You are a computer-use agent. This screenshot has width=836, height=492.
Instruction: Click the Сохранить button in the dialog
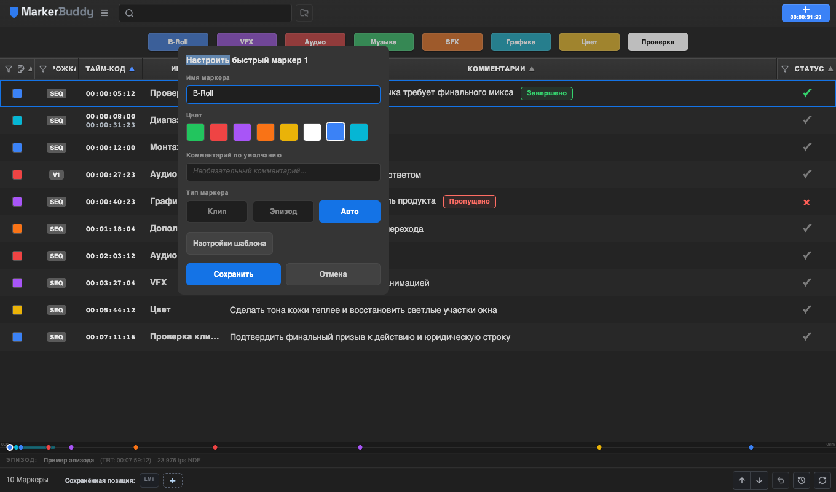click(234, 274)
